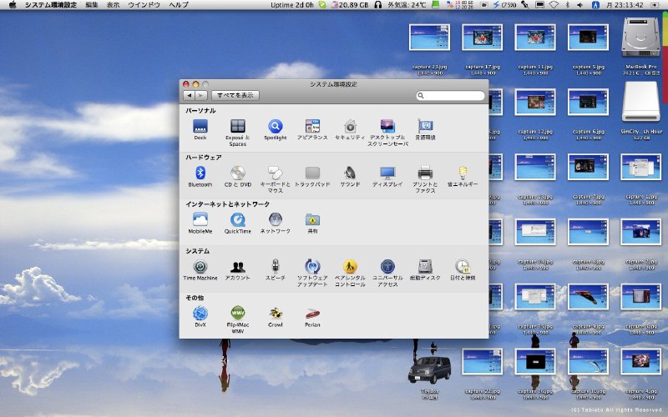Open the Dock preference pane
This screenshot has width=668, height=417.
(200, 127)
